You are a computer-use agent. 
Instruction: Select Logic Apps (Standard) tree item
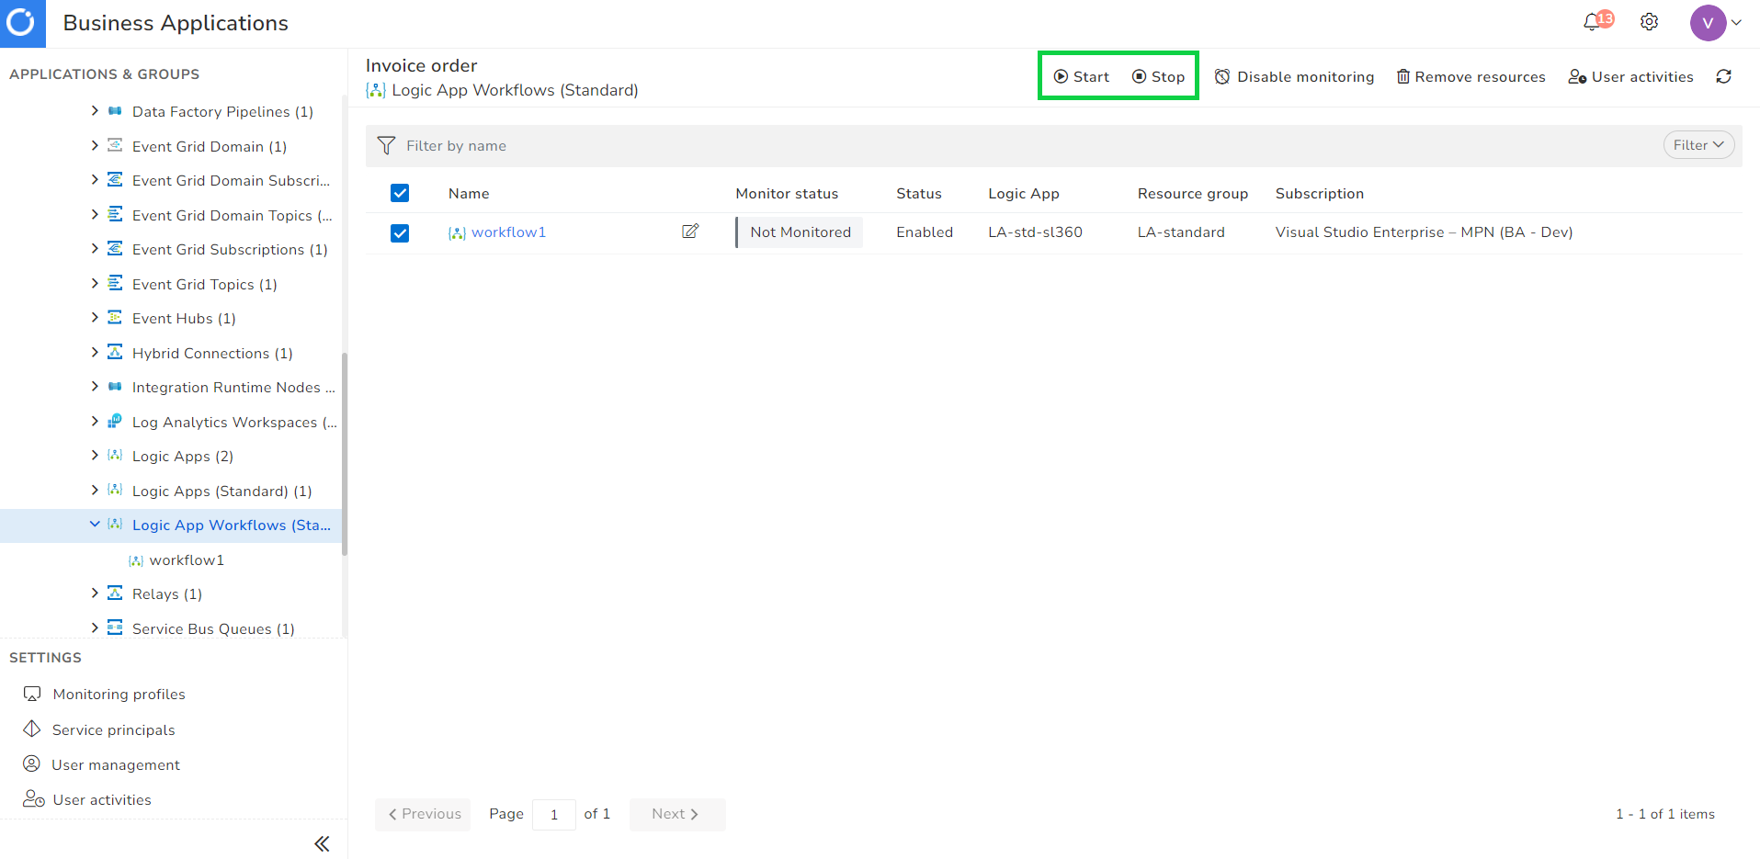[222, 492]
